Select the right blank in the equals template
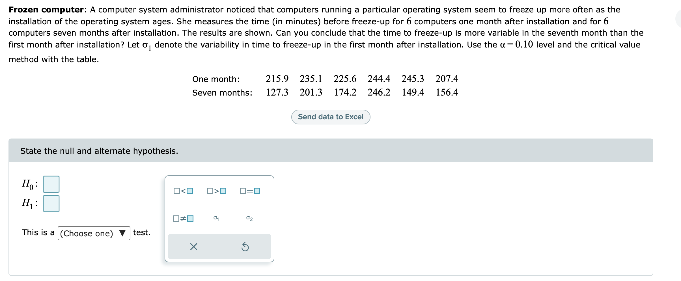 pos(257,191)
